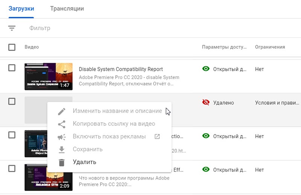The height and width of the screenshot is (195, 301).
Task: Click the megaphone ads icon
Action: click(61, 137)
